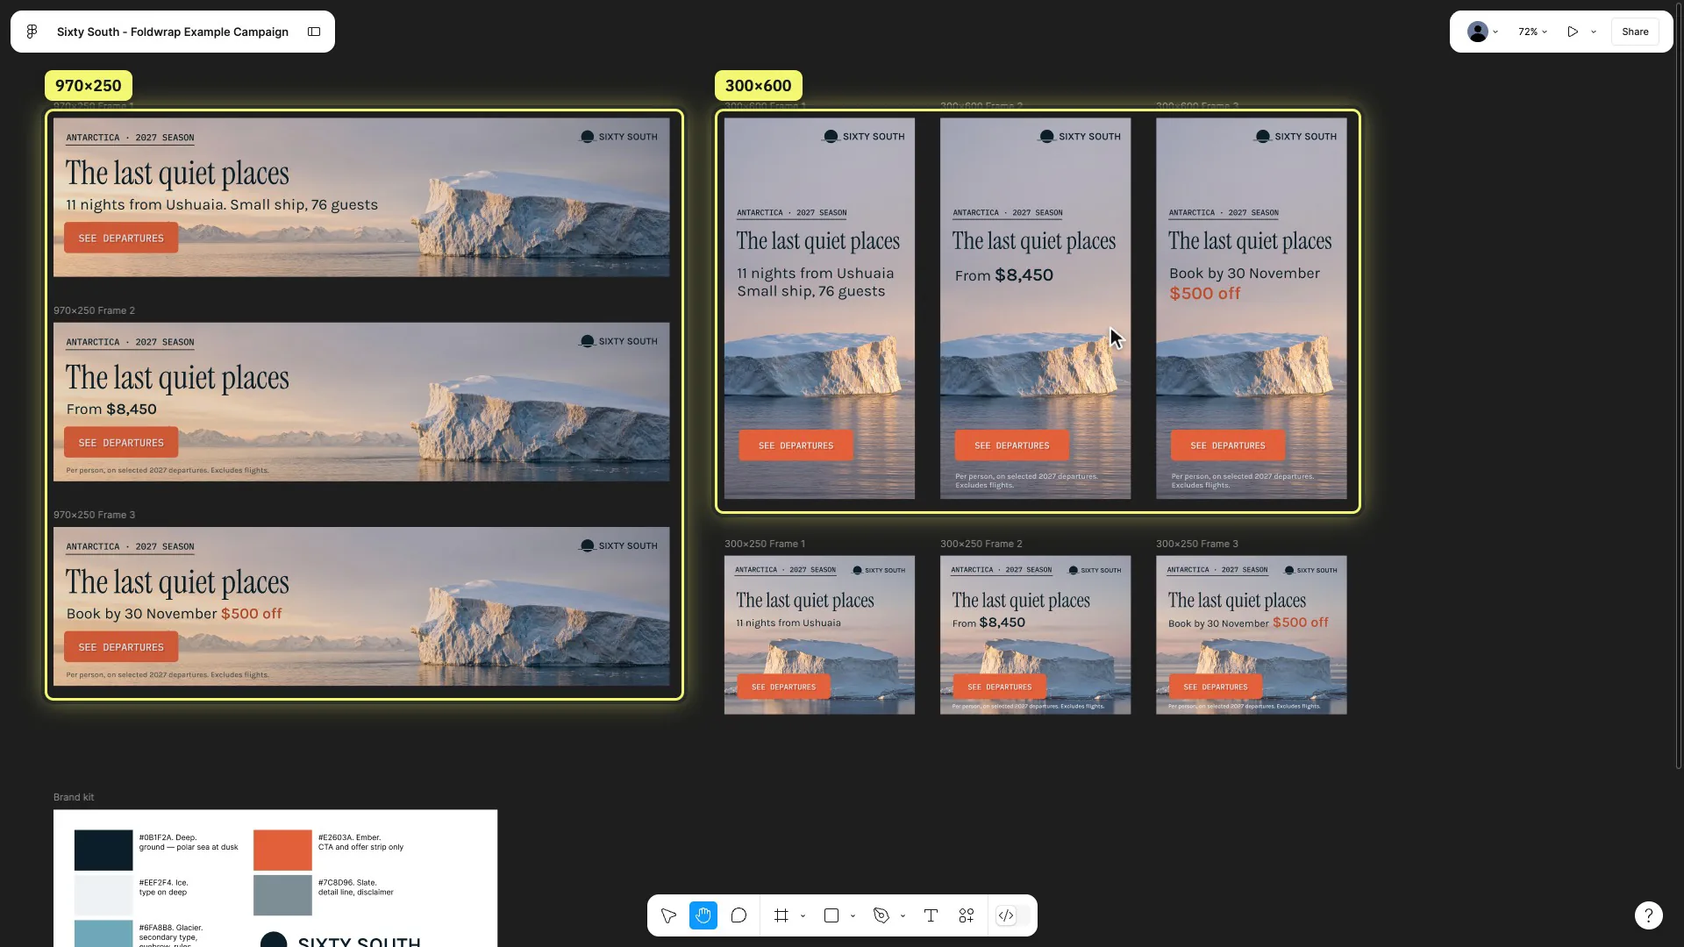The width and height of the screenshot is (1684, 947).
Task: Select the 300×250 Frame 2 label
Action: (x=981, y=544)
